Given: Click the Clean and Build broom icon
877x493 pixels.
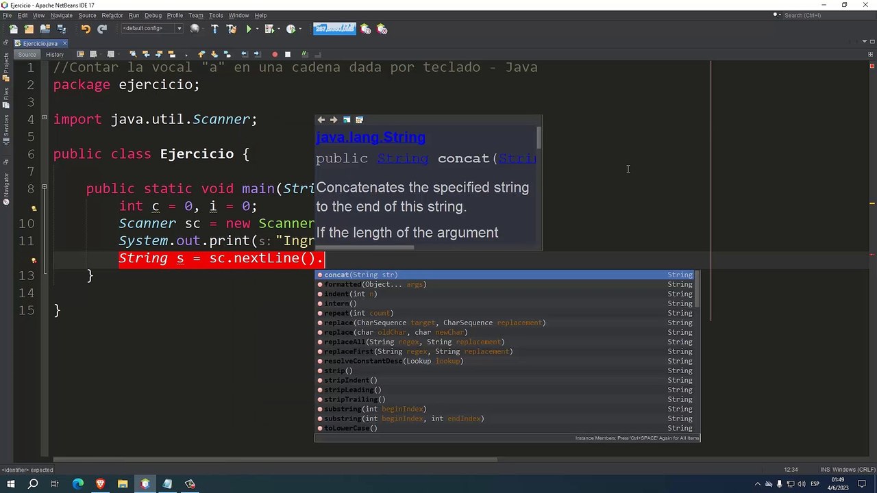Looking at the screenshot, I should click(232, 29).
